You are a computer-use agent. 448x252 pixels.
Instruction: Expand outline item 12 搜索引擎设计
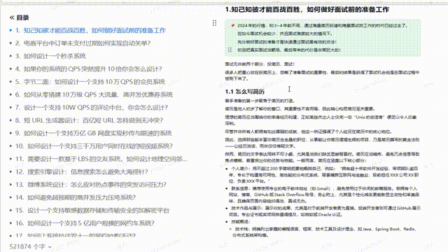point(11,171)
